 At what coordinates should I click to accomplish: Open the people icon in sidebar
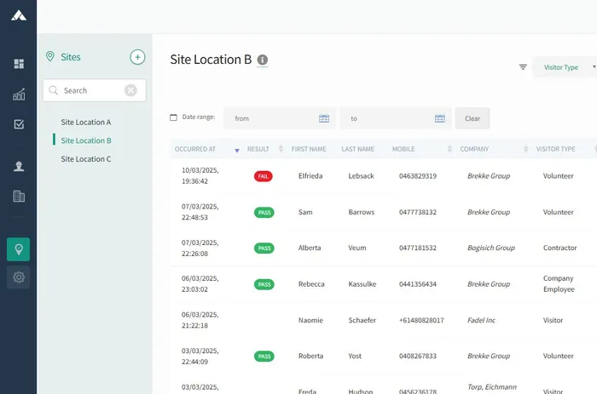pos(19,167)
